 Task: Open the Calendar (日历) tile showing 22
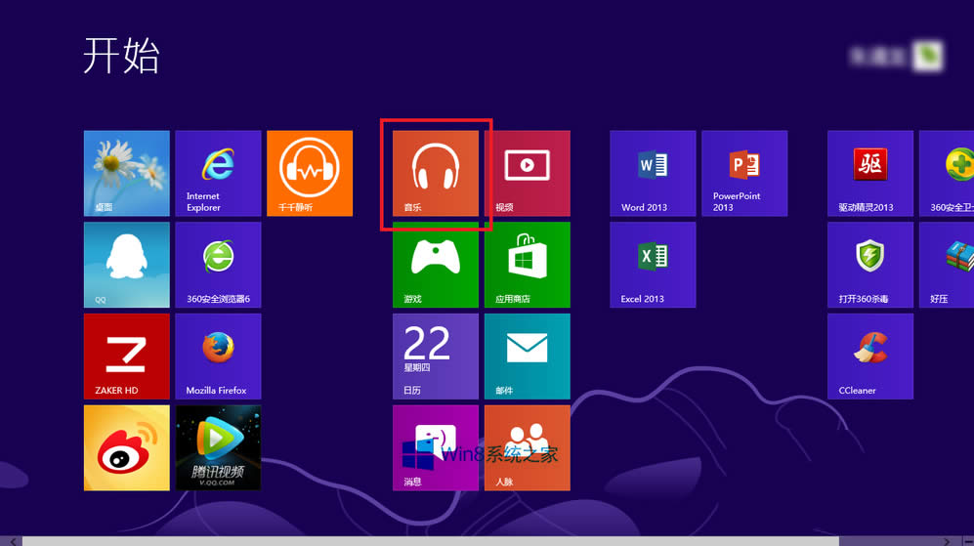436,356
